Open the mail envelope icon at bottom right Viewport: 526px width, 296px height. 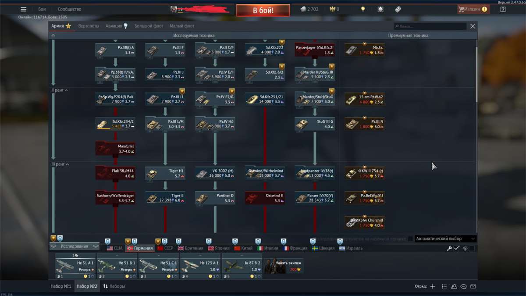tap(473, 286)
